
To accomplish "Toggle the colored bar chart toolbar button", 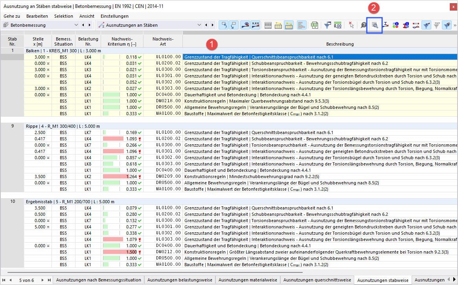I will pos(301,25).
